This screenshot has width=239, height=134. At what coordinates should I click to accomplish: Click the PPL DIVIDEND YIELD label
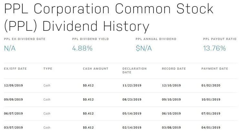click(90, 39)
